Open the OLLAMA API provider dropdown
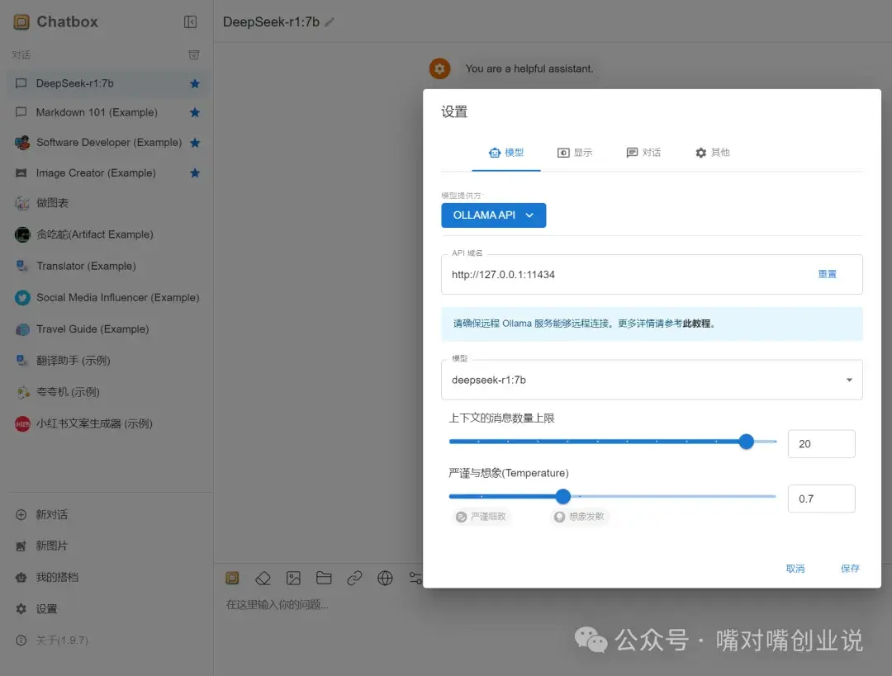 pos(493,215)
